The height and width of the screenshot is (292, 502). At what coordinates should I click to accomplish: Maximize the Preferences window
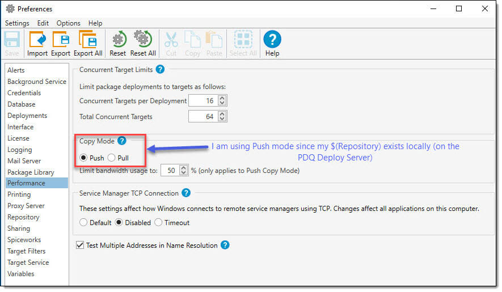[459, 9]
